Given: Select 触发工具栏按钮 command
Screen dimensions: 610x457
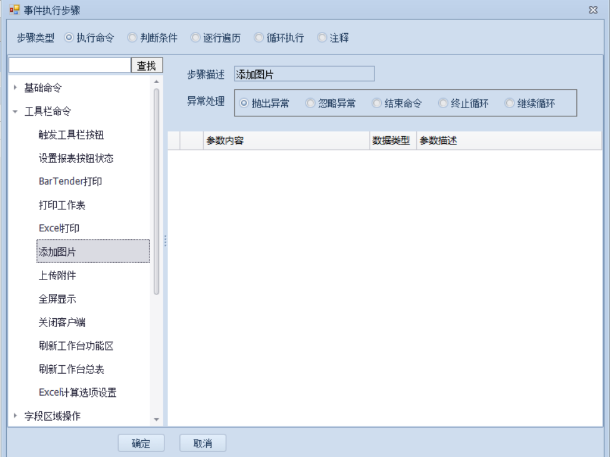Looking at the screenshot, I should tap(76, 135).
